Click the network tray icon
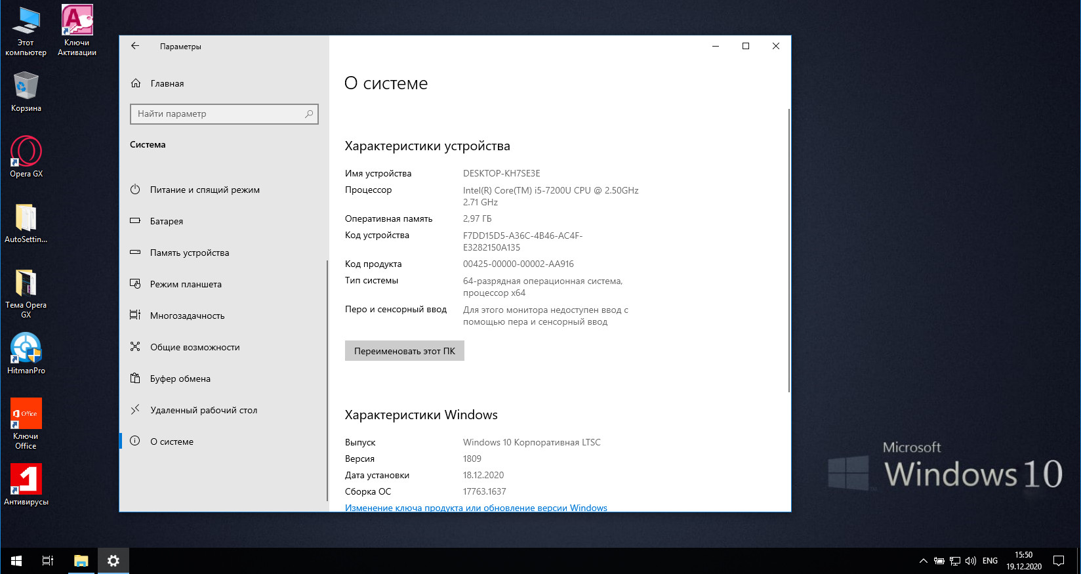This screenshot has width=1081, height=574. point(955,561)
